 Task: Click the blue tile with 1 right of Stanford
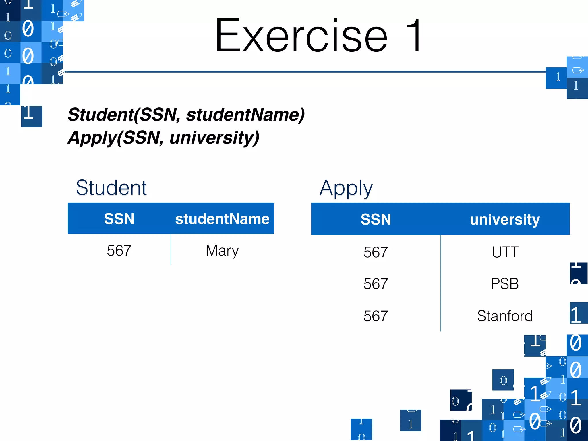tap(578, 313)
